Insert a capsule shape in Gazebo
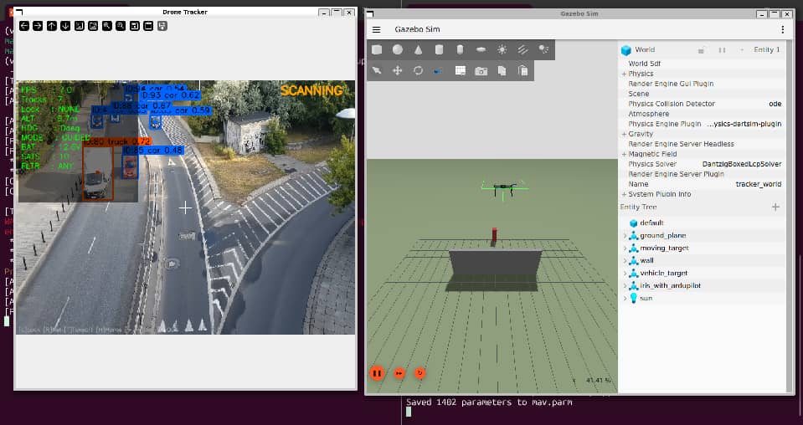This screenshot has height=425, width=803. click(x=460, y=49)
